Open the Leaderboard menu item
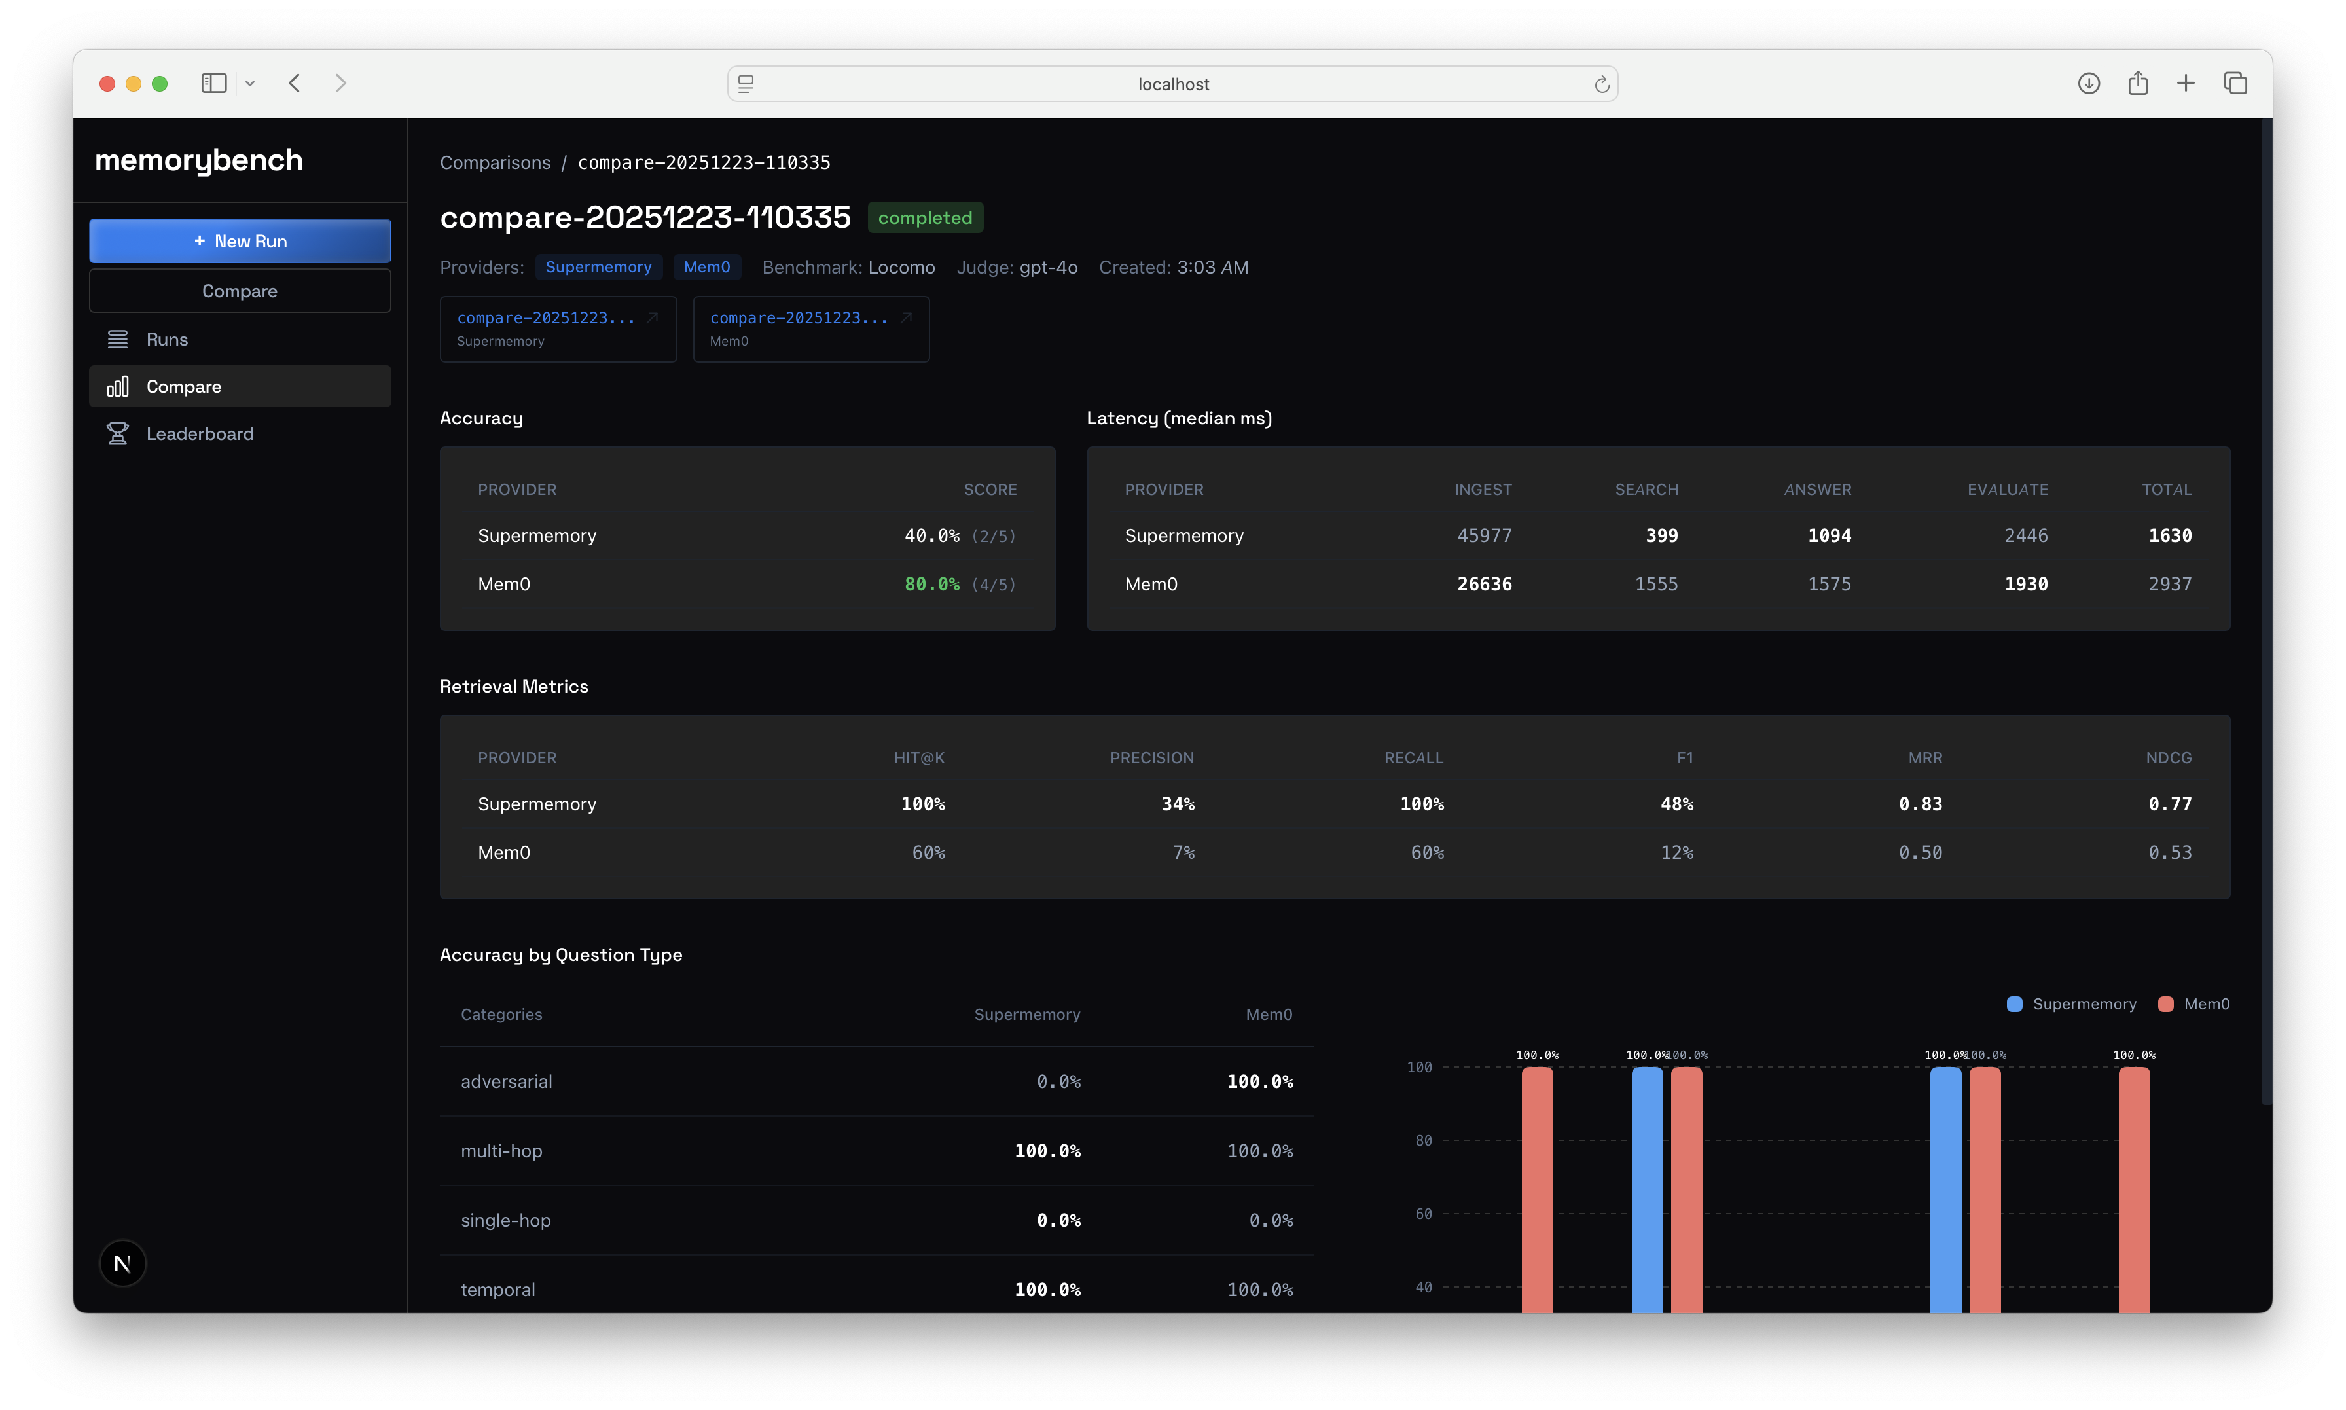The image size is (2346, 1410). click(x=200, y=433)
